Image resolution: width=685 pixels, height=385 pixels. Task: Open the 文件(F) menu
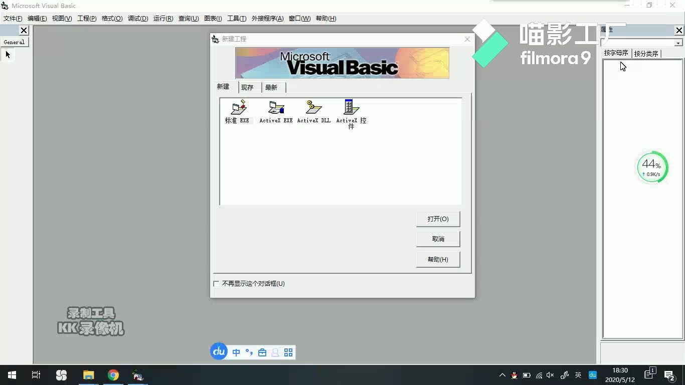tap(13, 19)
